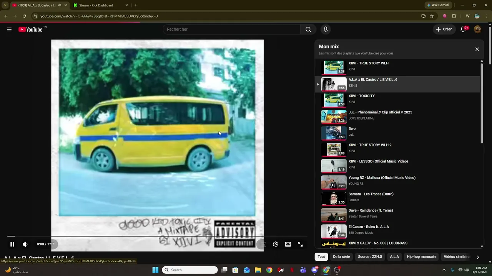
Task: Open the Chrome extensions puzzle menu
Action: pos(454,16)
